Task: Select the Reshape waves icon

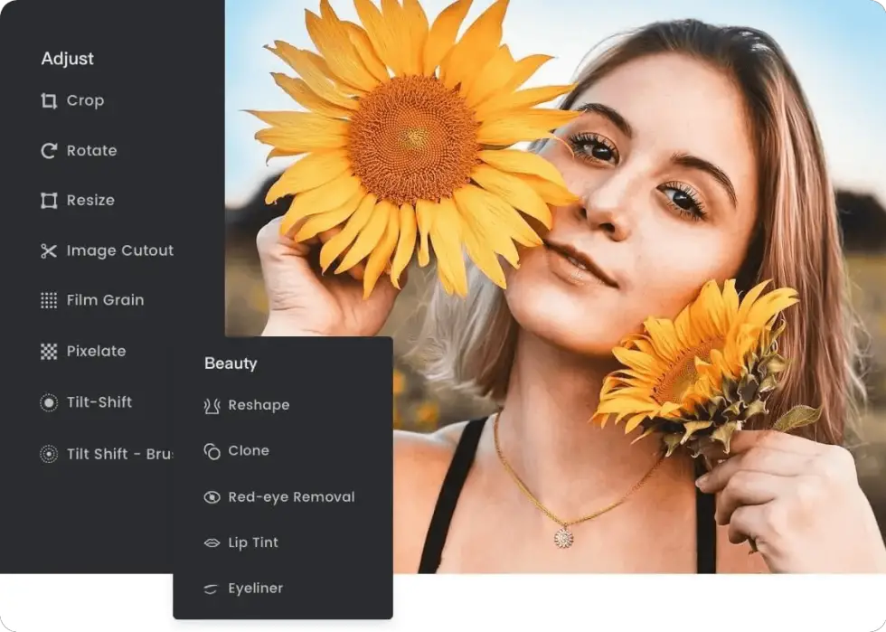Action: click(x=213, y=405)
